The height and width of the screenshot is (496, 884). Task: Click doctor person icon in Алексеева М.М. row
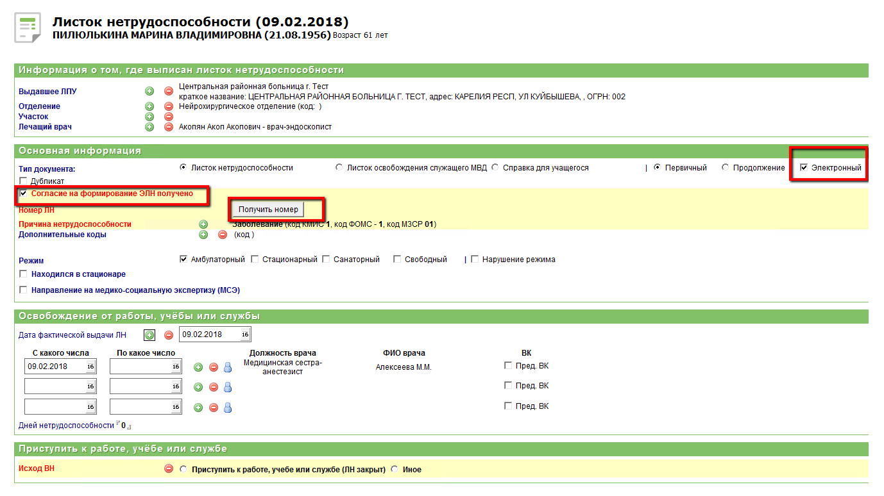(228, 367)
